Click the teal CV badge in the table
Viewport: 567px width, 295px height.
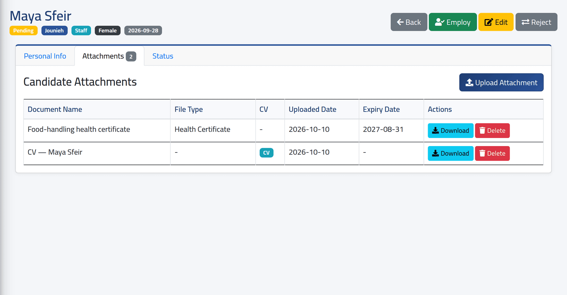pos(266,153)
